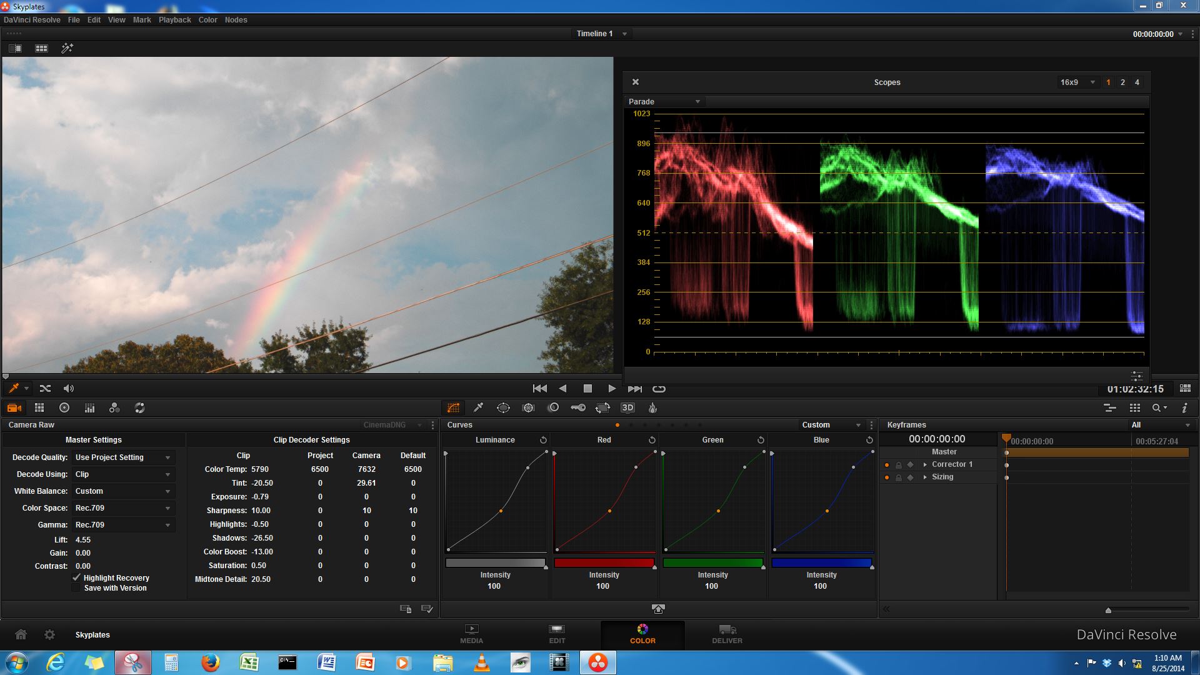Viewport: 1200px width, 675px height.
Task: Close the Scopes window
Action: [636, 82]
